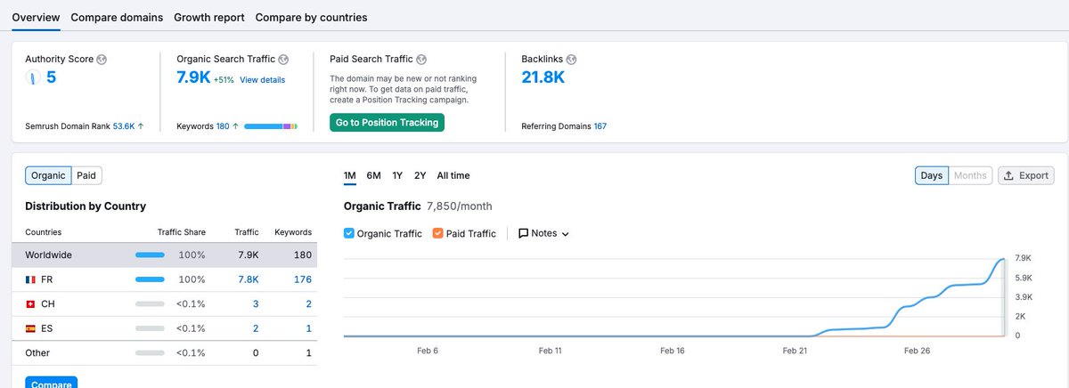Select the 6M time range
The image size is (1069, 388).
coord(373,175)
